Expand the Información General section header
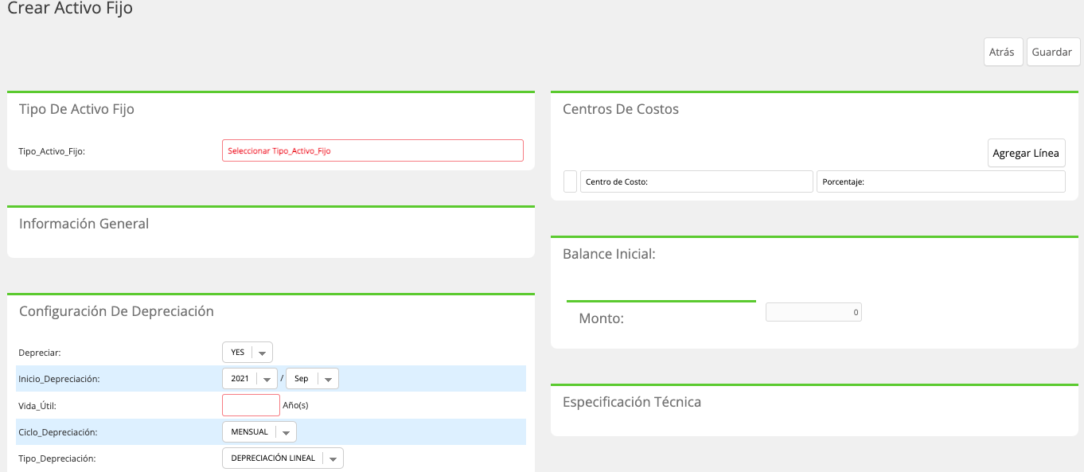Image resolution: width=1084 pixels, height=472 pixels. 84,224
